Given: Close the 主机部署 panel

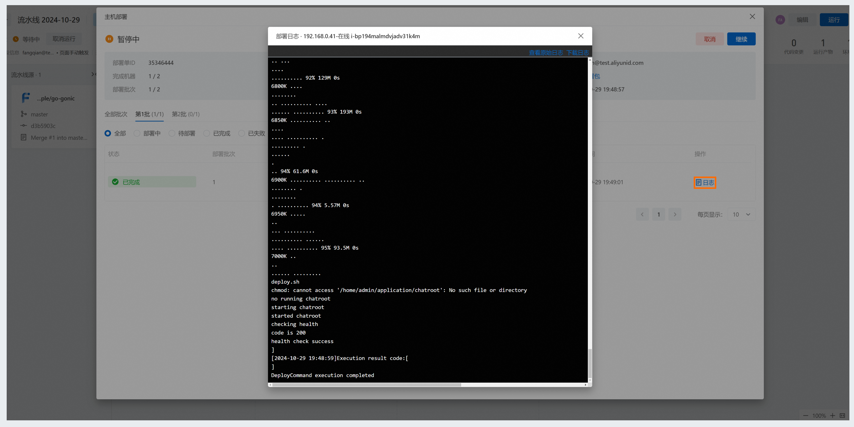Looking at the screenshot, I should (752, 16).
